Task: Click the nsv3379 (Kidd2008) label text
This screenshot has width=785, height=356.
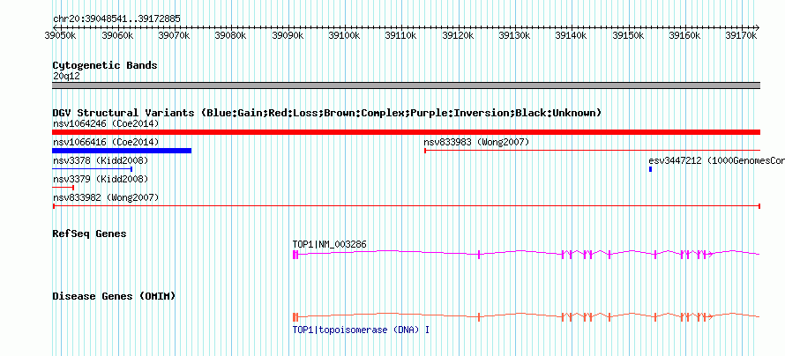Action: (101, 179)
